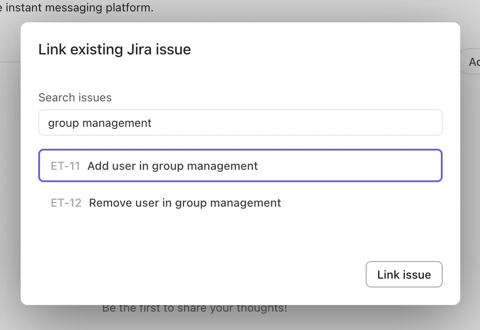This screenshot has width=480, height=330.
Task: Click the 'instant messaging platform' background text
Action: [79, 8]
